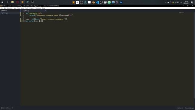Show hidden system tray icons
The image size is (195, 110).
click(166, 2)
